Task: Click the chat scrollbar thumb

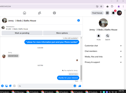Action: point(81,72)
